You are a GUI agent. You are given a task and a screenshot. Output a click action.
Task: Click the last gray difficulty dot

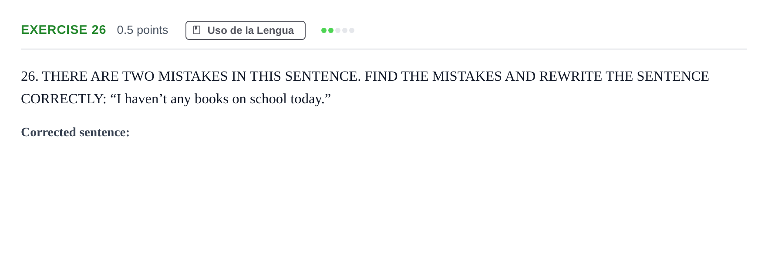tap(352, 30)
